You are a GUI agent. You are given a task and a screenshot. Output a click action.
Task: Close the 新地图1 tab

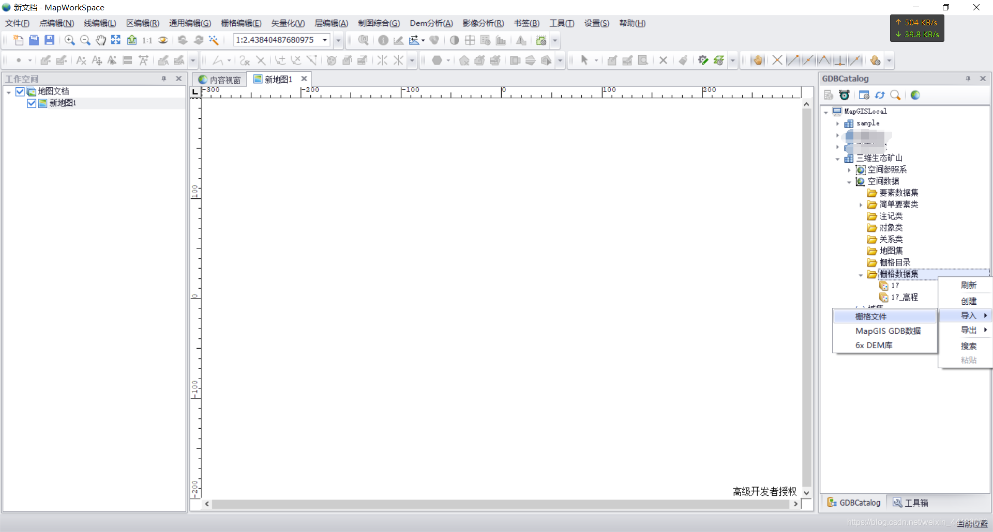pyautogui.click(x=304, y=79)
